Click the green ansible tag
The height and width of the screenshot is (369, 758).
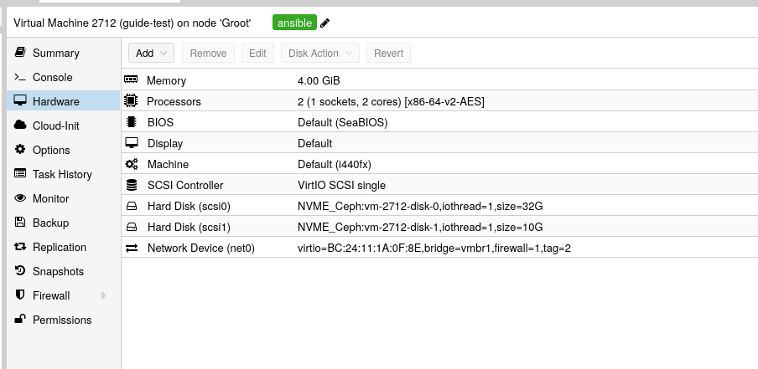[293, 23]
